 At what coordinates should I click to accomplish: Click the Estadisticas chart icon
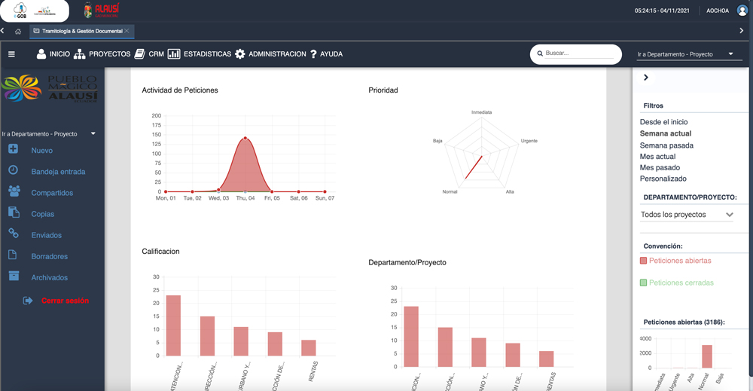174,54
